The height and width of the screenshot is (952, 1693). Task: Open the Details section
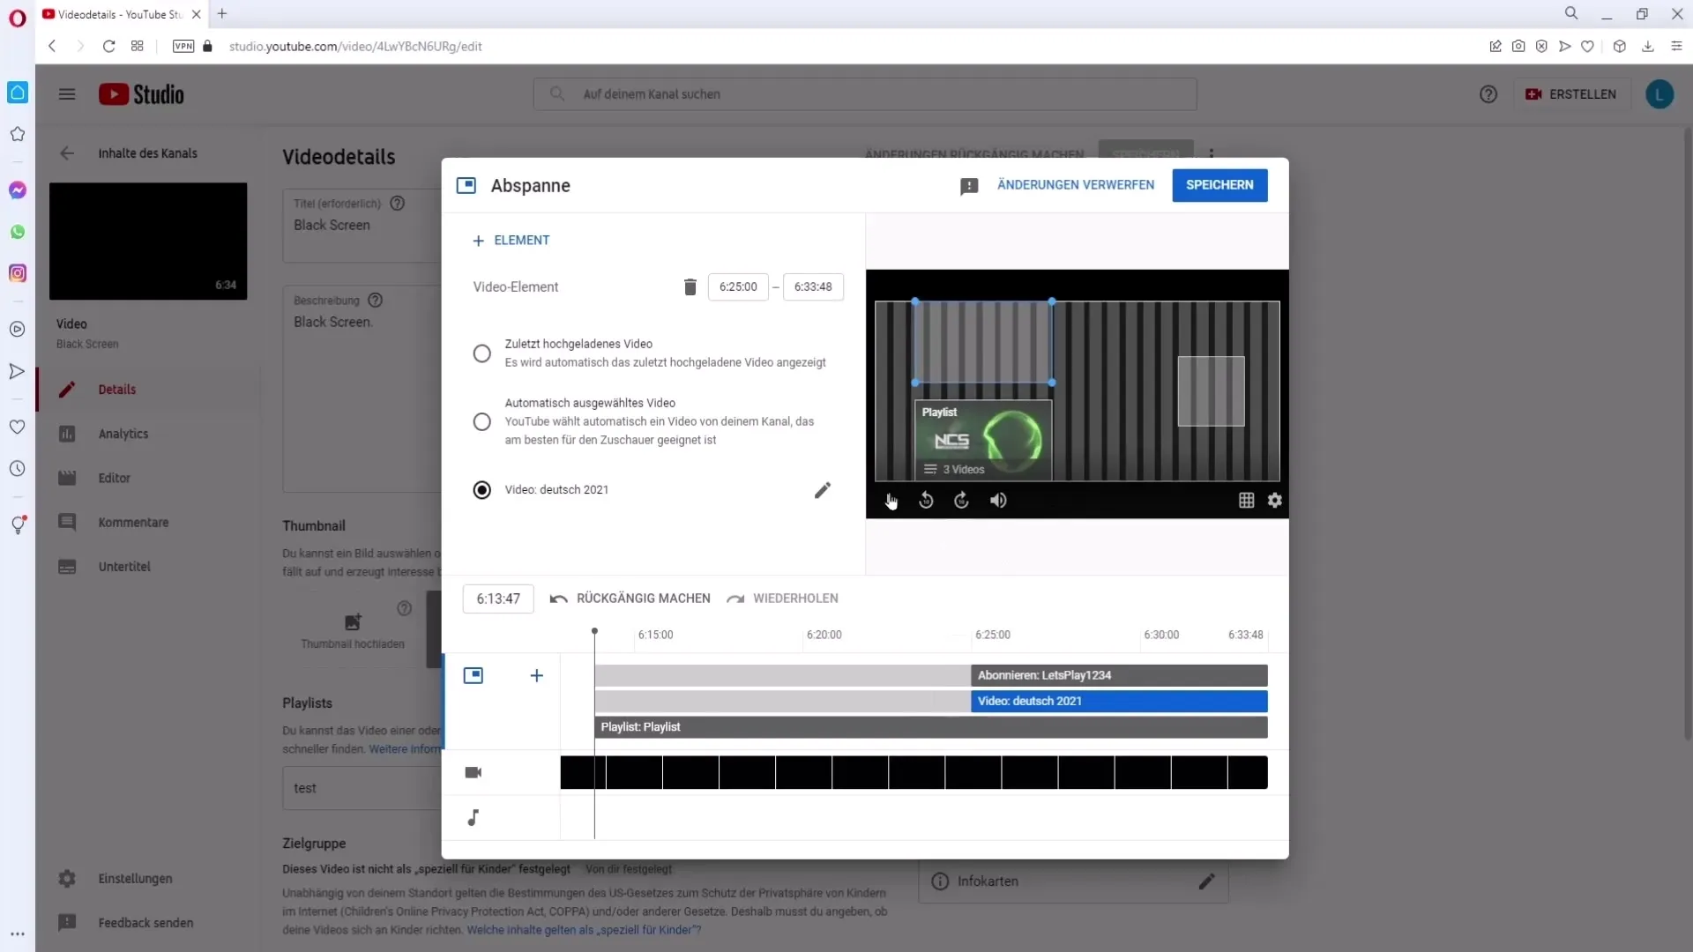148,390
